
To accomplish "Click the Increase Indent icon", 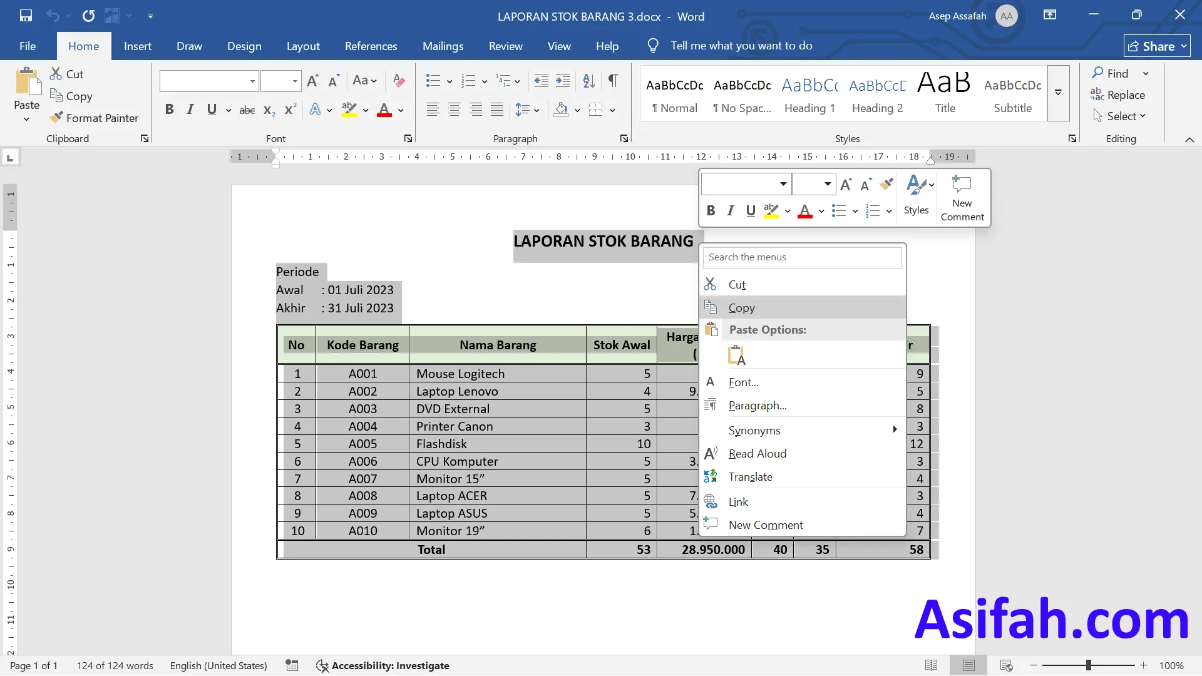I will coord(563,80).
